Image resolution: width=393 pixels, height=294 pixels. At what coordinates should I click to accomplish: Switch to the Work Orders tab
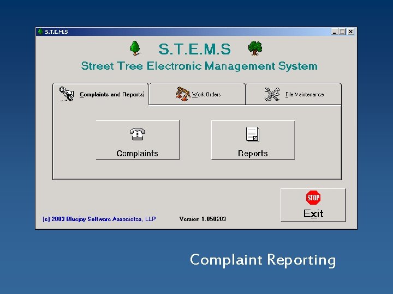coord(197,94)
